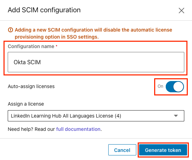Image resolution: width=192 pixels, height=160 pixels.
Task: Open the full documentation link
Action: [x=78, y=129]
